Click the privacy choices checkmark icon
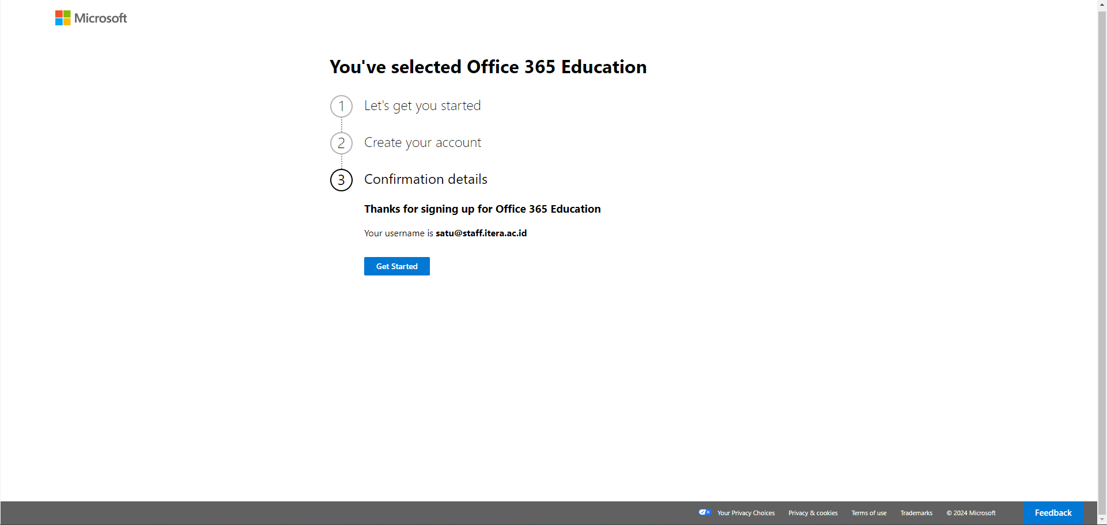The height and width of the screenshot is (525, 1107). pyautogui.click(x=704, y=512)
